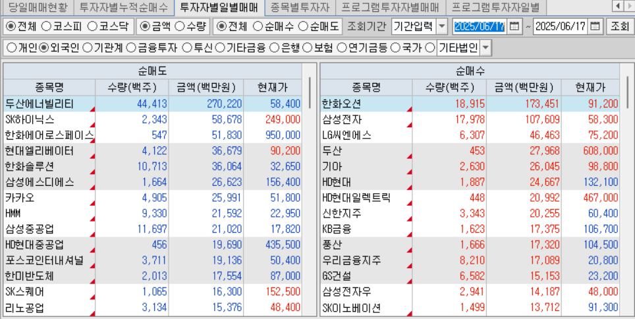
Task: Select 삼성전자 in 순매수 list
Action: 470,119
